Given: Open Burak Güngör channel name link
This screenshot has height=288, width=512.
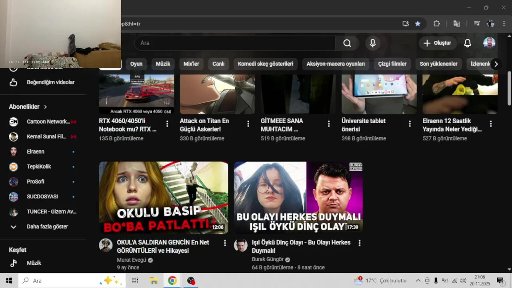Looking at the screenshot, I should [268, 259].
